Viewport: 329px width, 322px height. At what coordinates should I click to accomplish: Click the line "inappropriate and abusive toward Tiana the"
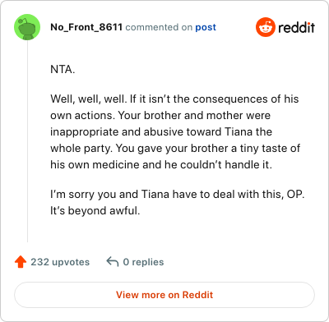[161, 132]
